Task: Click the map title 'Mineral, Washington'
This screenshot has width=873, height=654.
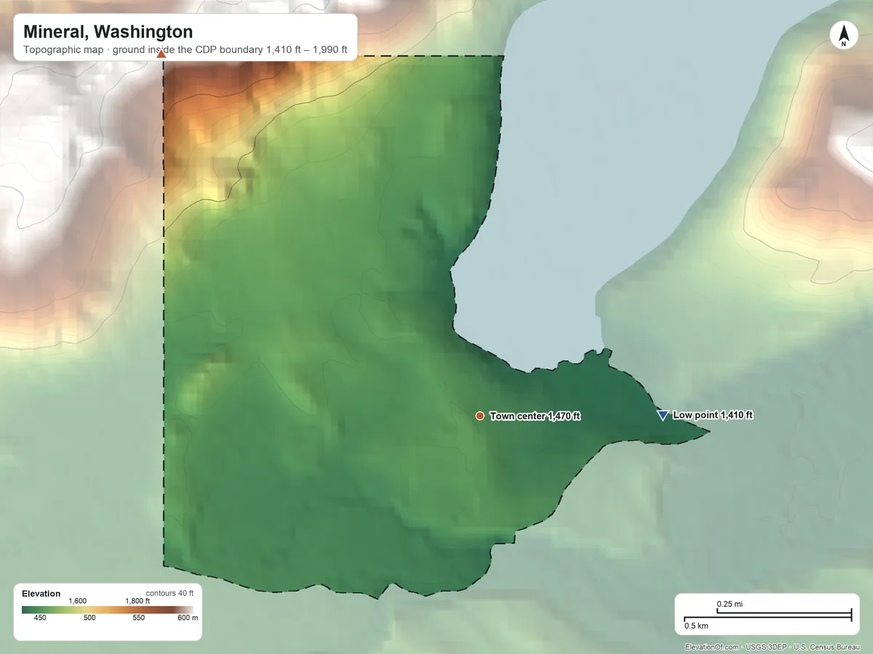Action: (108, 32)
